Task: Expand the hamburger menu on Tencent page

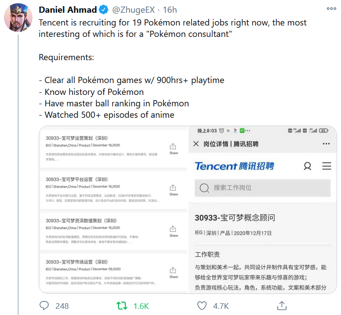Action: [326, 166]
